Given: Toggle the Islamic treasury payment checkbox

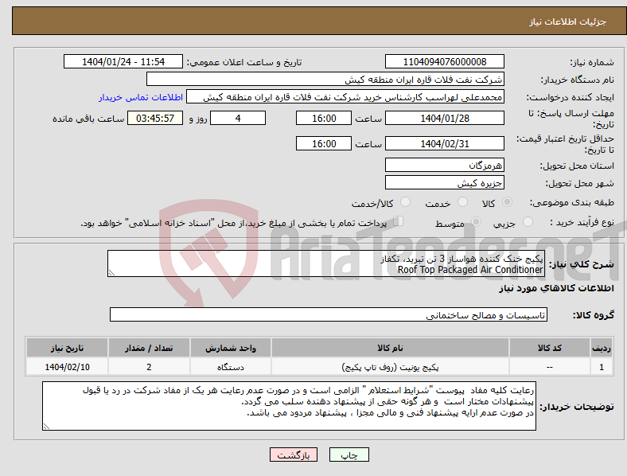Looking at the screenshot, I should (399, 221).
